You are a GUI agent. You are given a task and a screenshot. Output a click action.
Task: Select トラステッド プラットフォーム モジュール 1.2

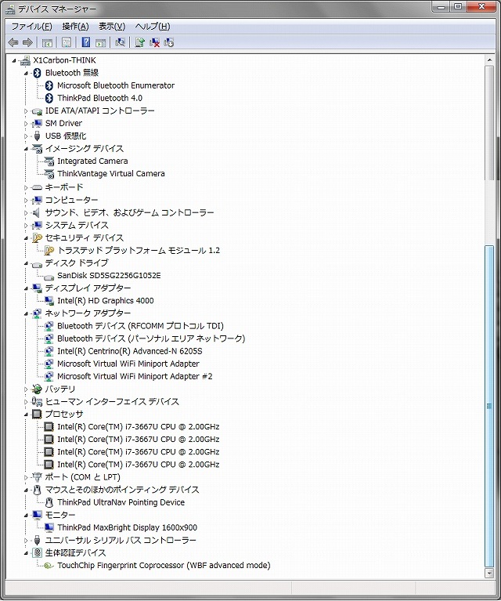pyautogui.click(x=139, y=250)
